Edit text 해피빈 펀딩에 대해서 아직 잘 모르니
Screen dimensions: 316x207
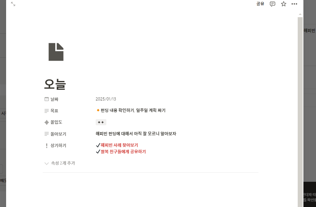point(127,134)
